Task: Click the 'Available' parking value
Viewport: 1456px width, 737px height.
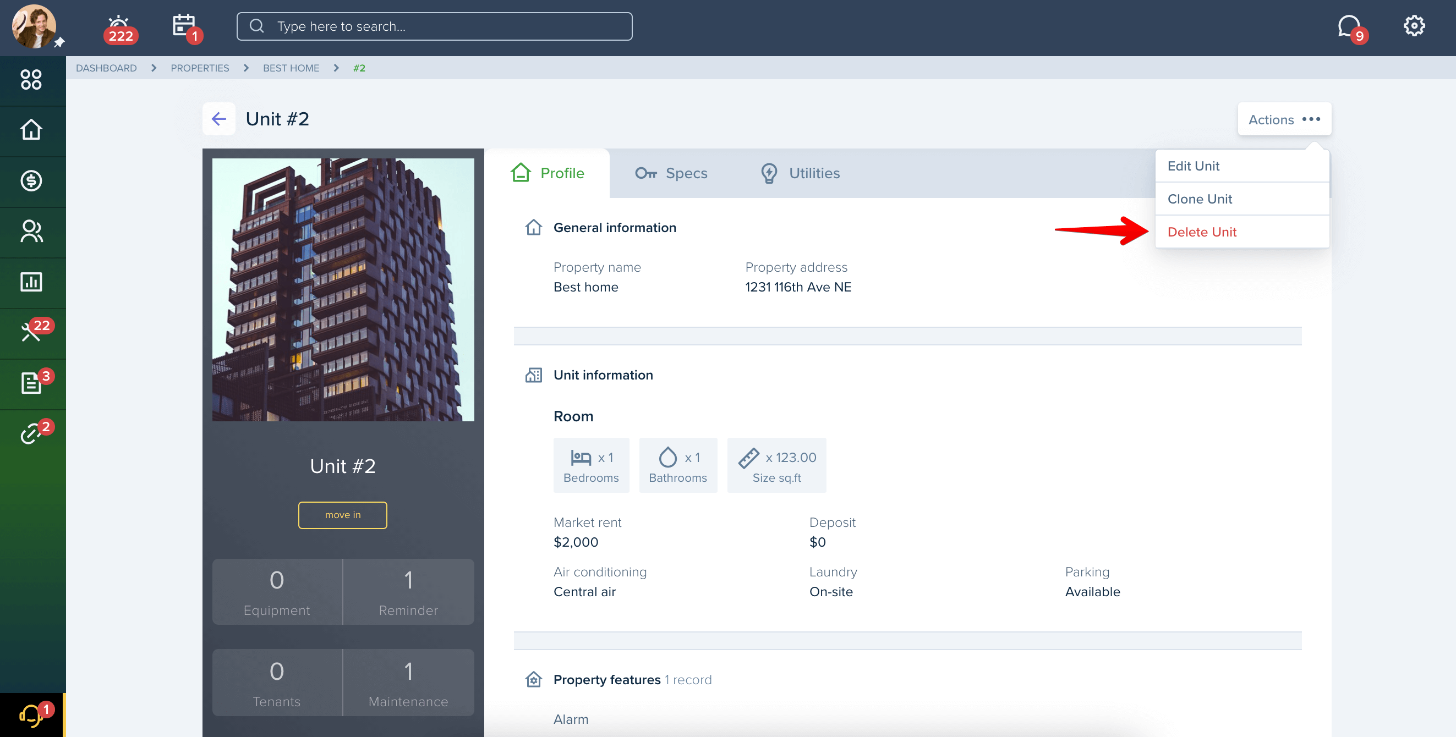Action: point(1093,592)
